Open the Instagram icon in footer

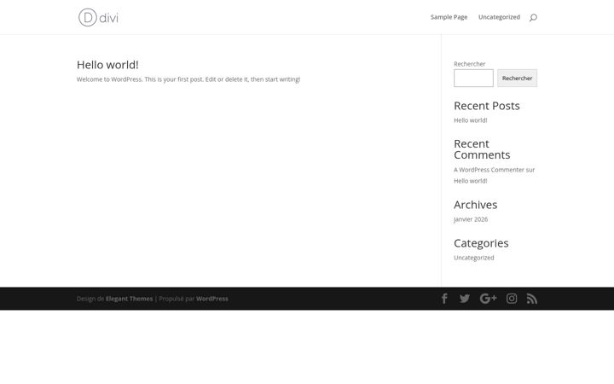(512, 299)
